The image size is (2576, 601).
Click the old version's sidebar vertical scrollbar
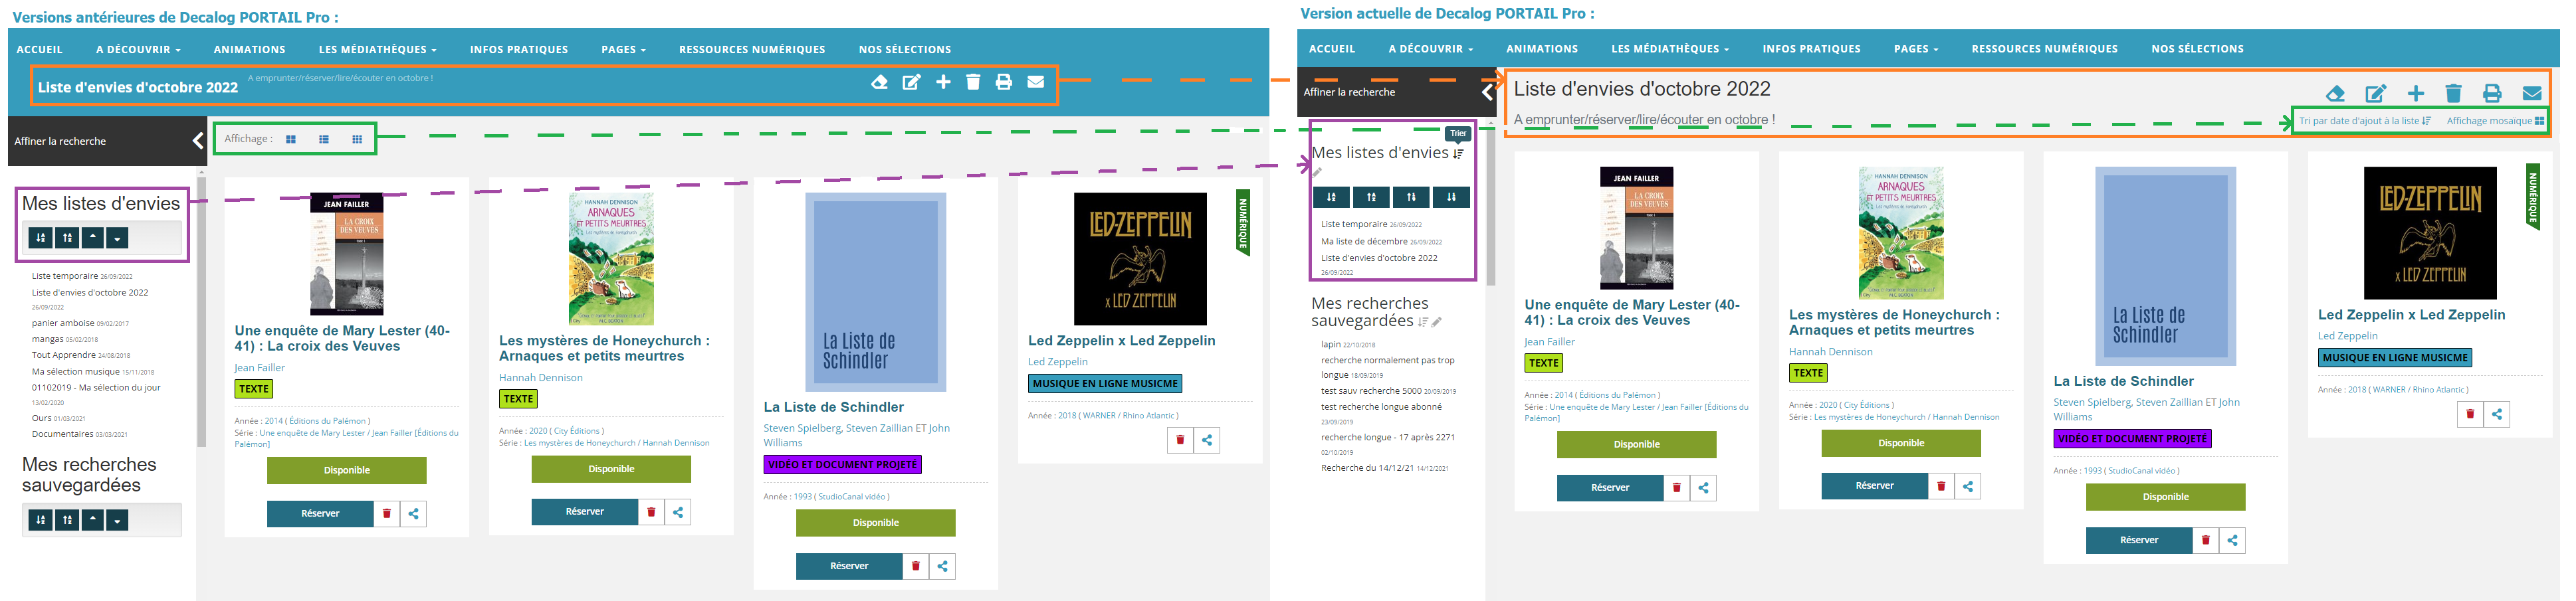point(201,310)
